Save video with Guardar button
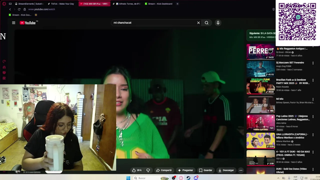 click(205, 170)
